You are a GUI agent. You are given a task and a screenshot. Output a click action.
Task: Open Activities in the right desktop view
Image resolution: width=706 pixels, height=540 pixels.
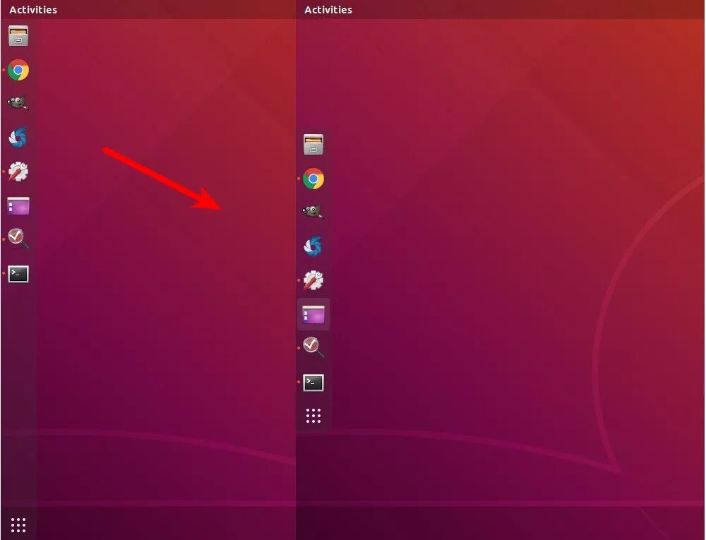[x=328, y=9]
